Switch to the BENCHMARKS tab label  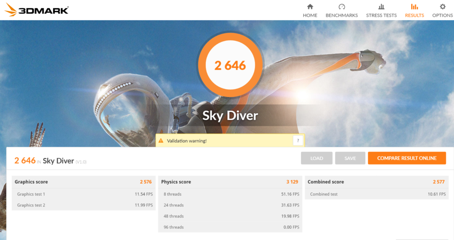tap(342, 15)
